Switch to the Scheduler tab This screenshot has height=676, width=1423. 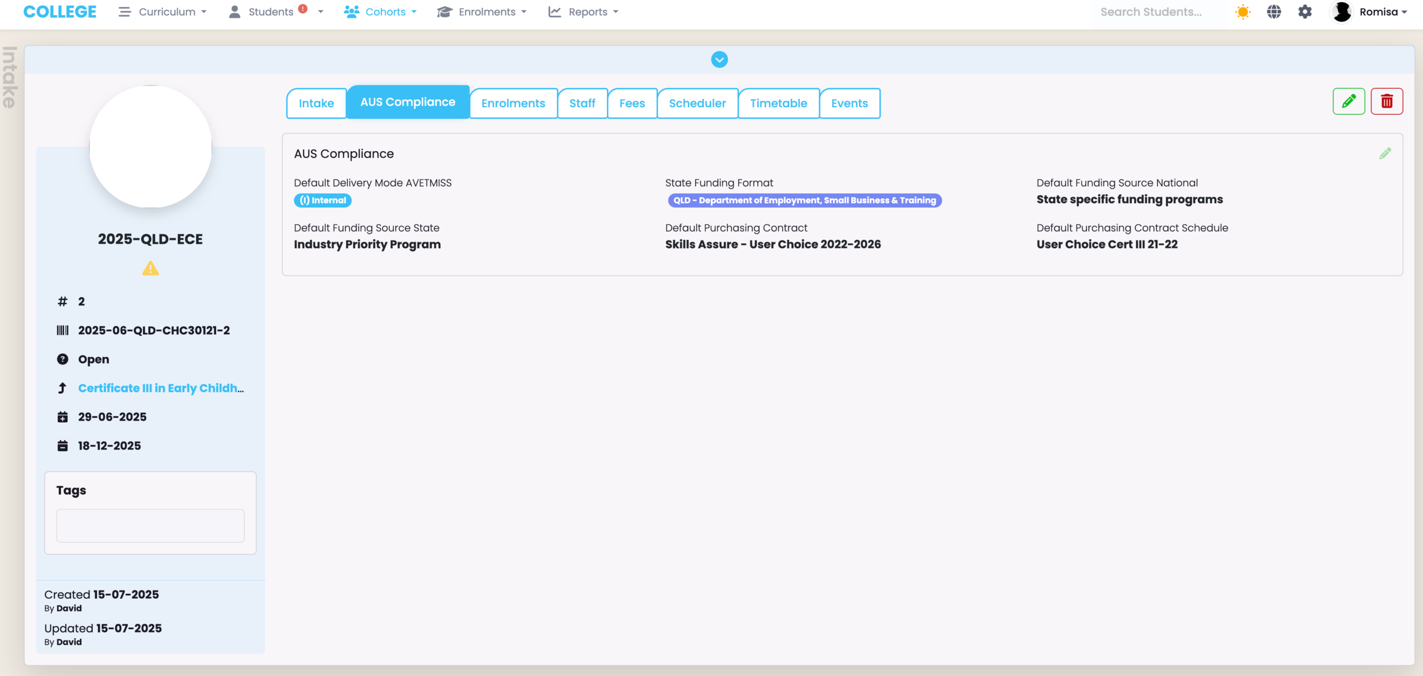[x=697, y=103]
